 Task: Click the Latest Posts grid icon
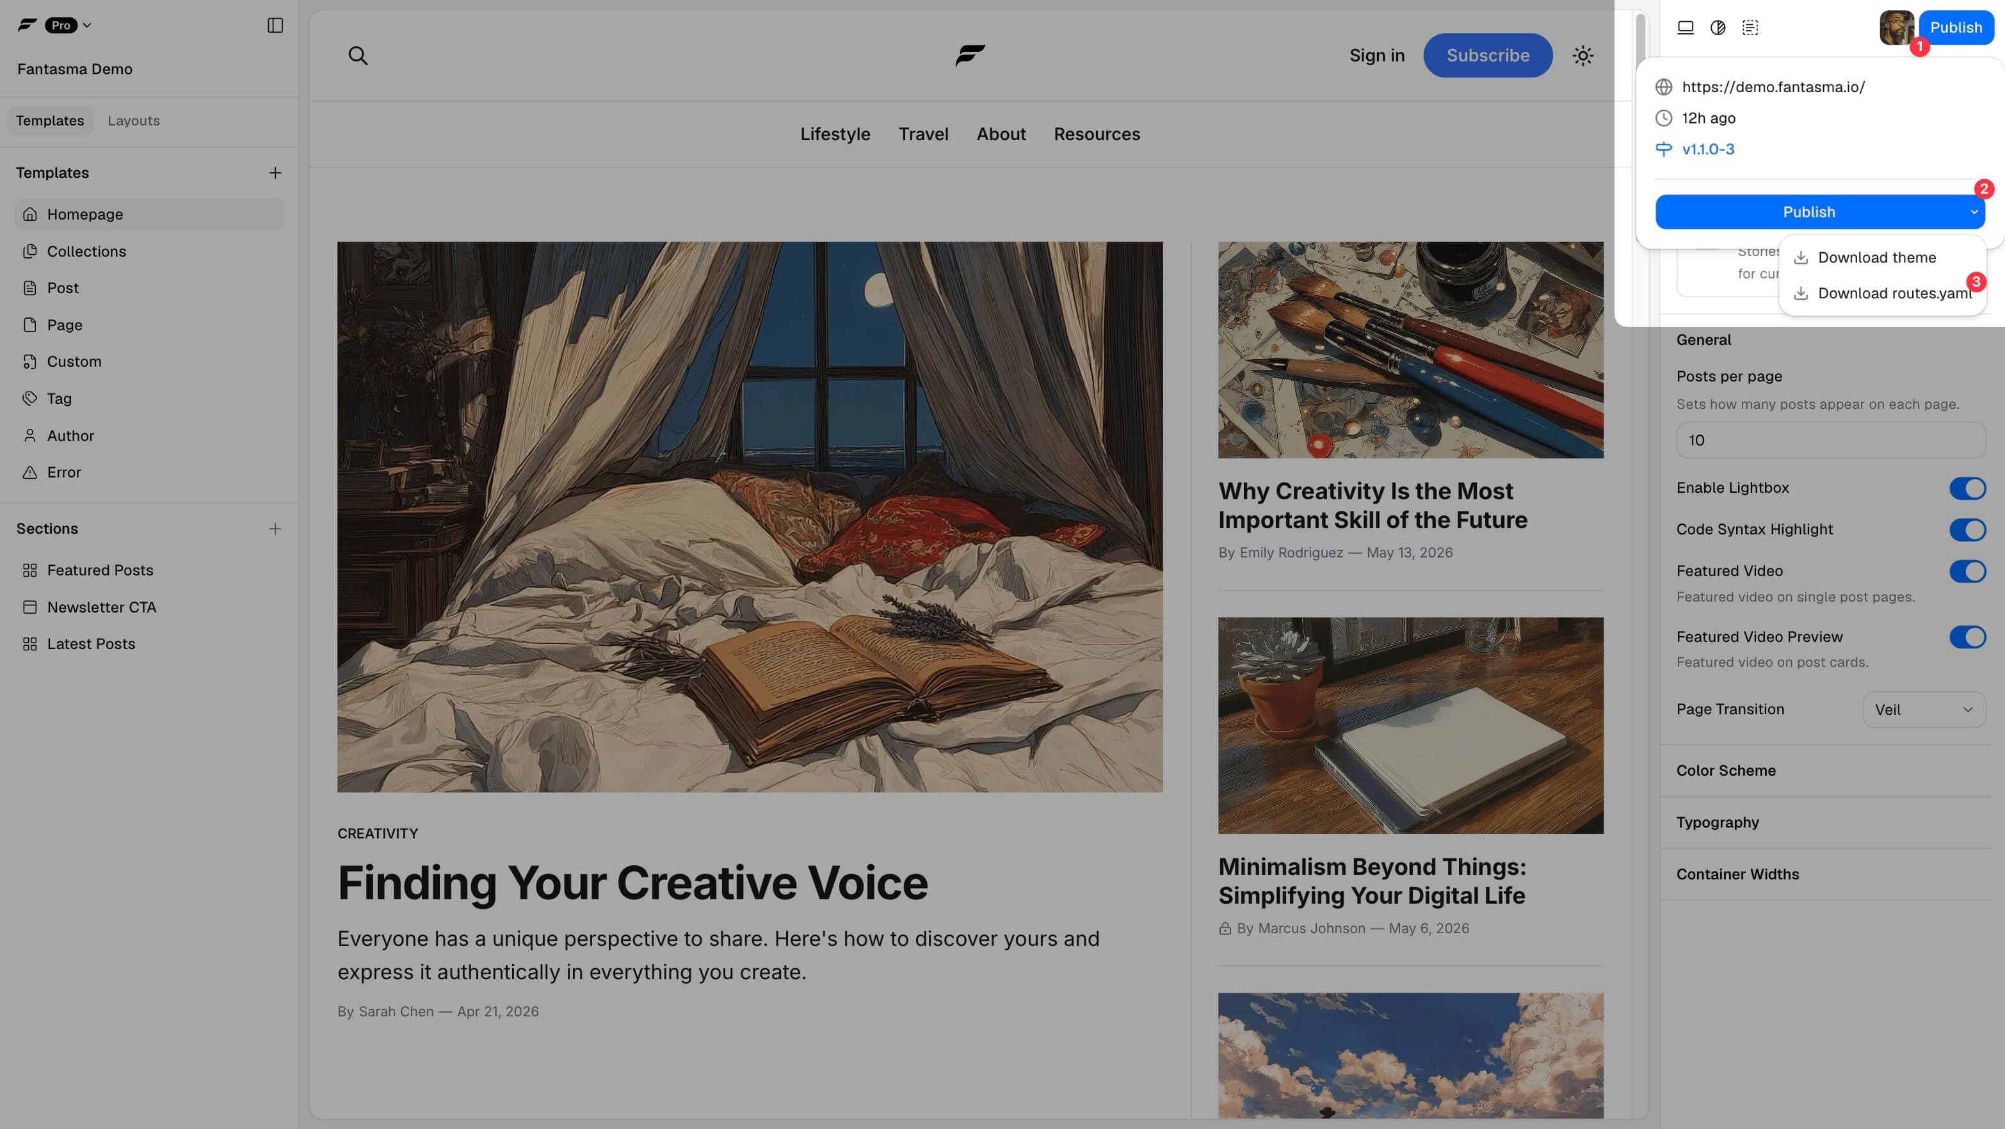coord(29,643)
